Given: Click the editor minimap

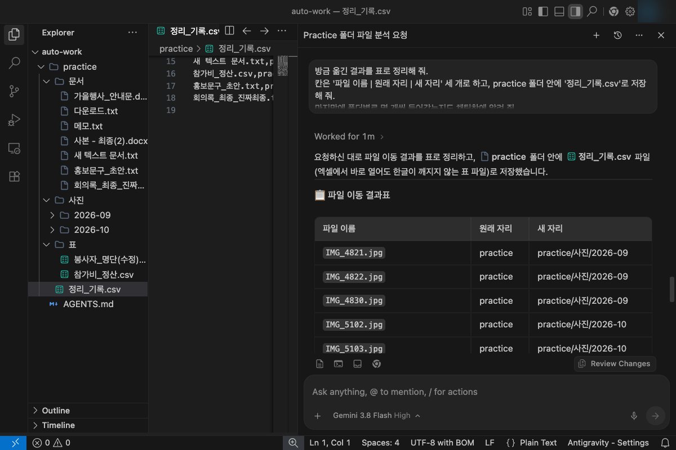Looking at the screenshot, I should click(x=284, y=66).
